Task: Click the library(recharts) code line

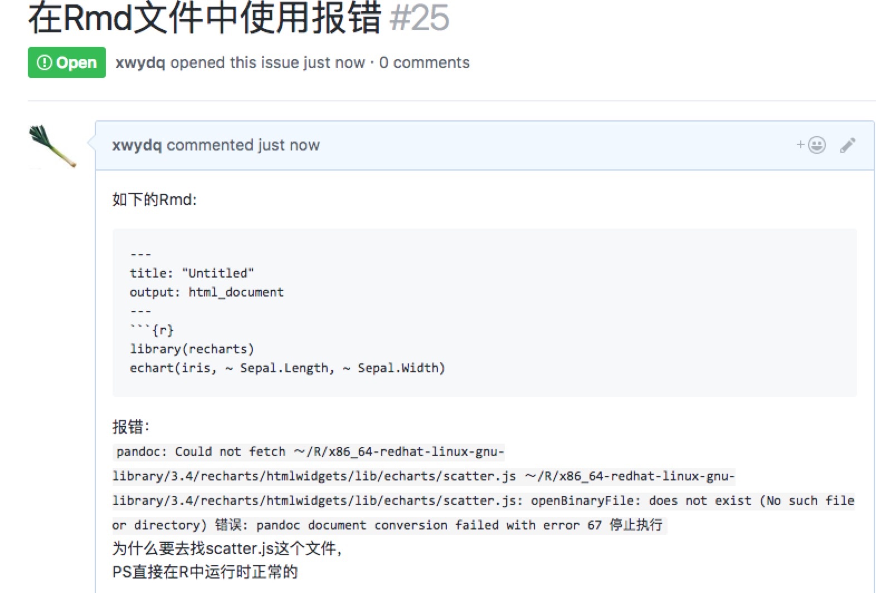Action: click(192, 349)
